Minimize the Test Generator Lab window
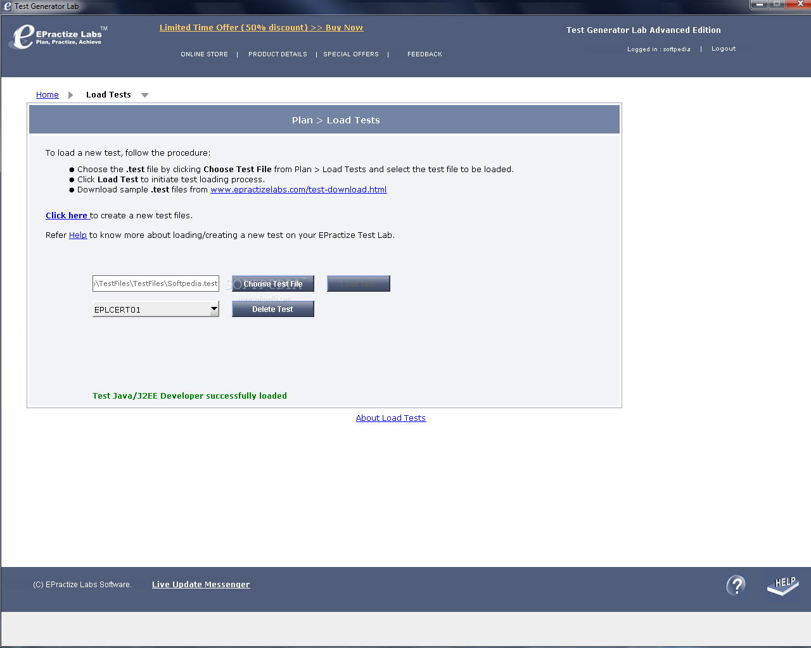 (758, 4)
